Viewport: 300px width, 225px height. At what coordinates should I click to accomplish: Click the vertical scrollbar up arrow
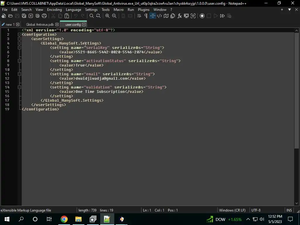click(296, 30)
